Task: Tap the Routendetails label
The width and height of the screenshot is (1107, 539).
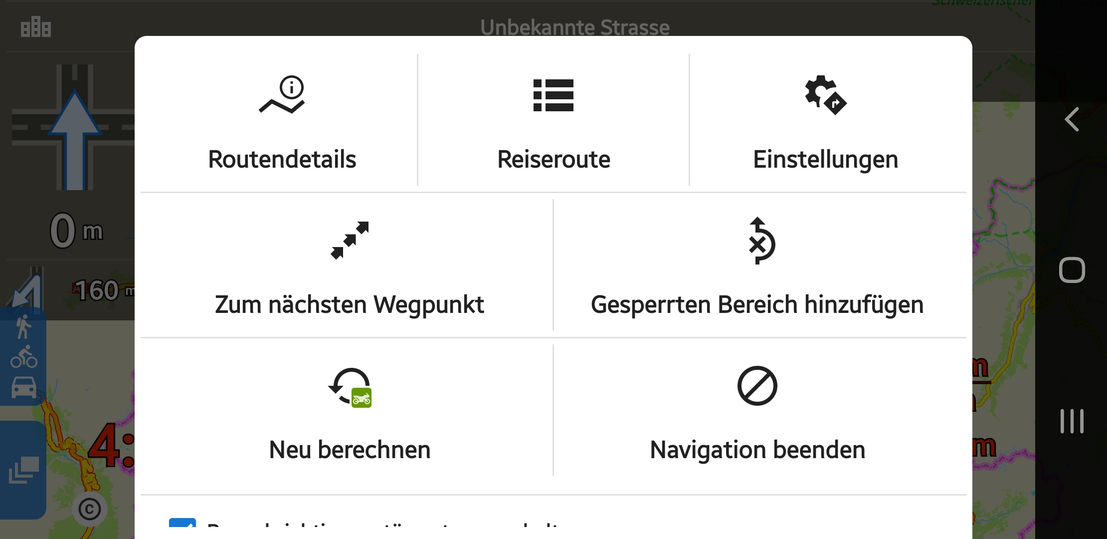Action: 282,160
